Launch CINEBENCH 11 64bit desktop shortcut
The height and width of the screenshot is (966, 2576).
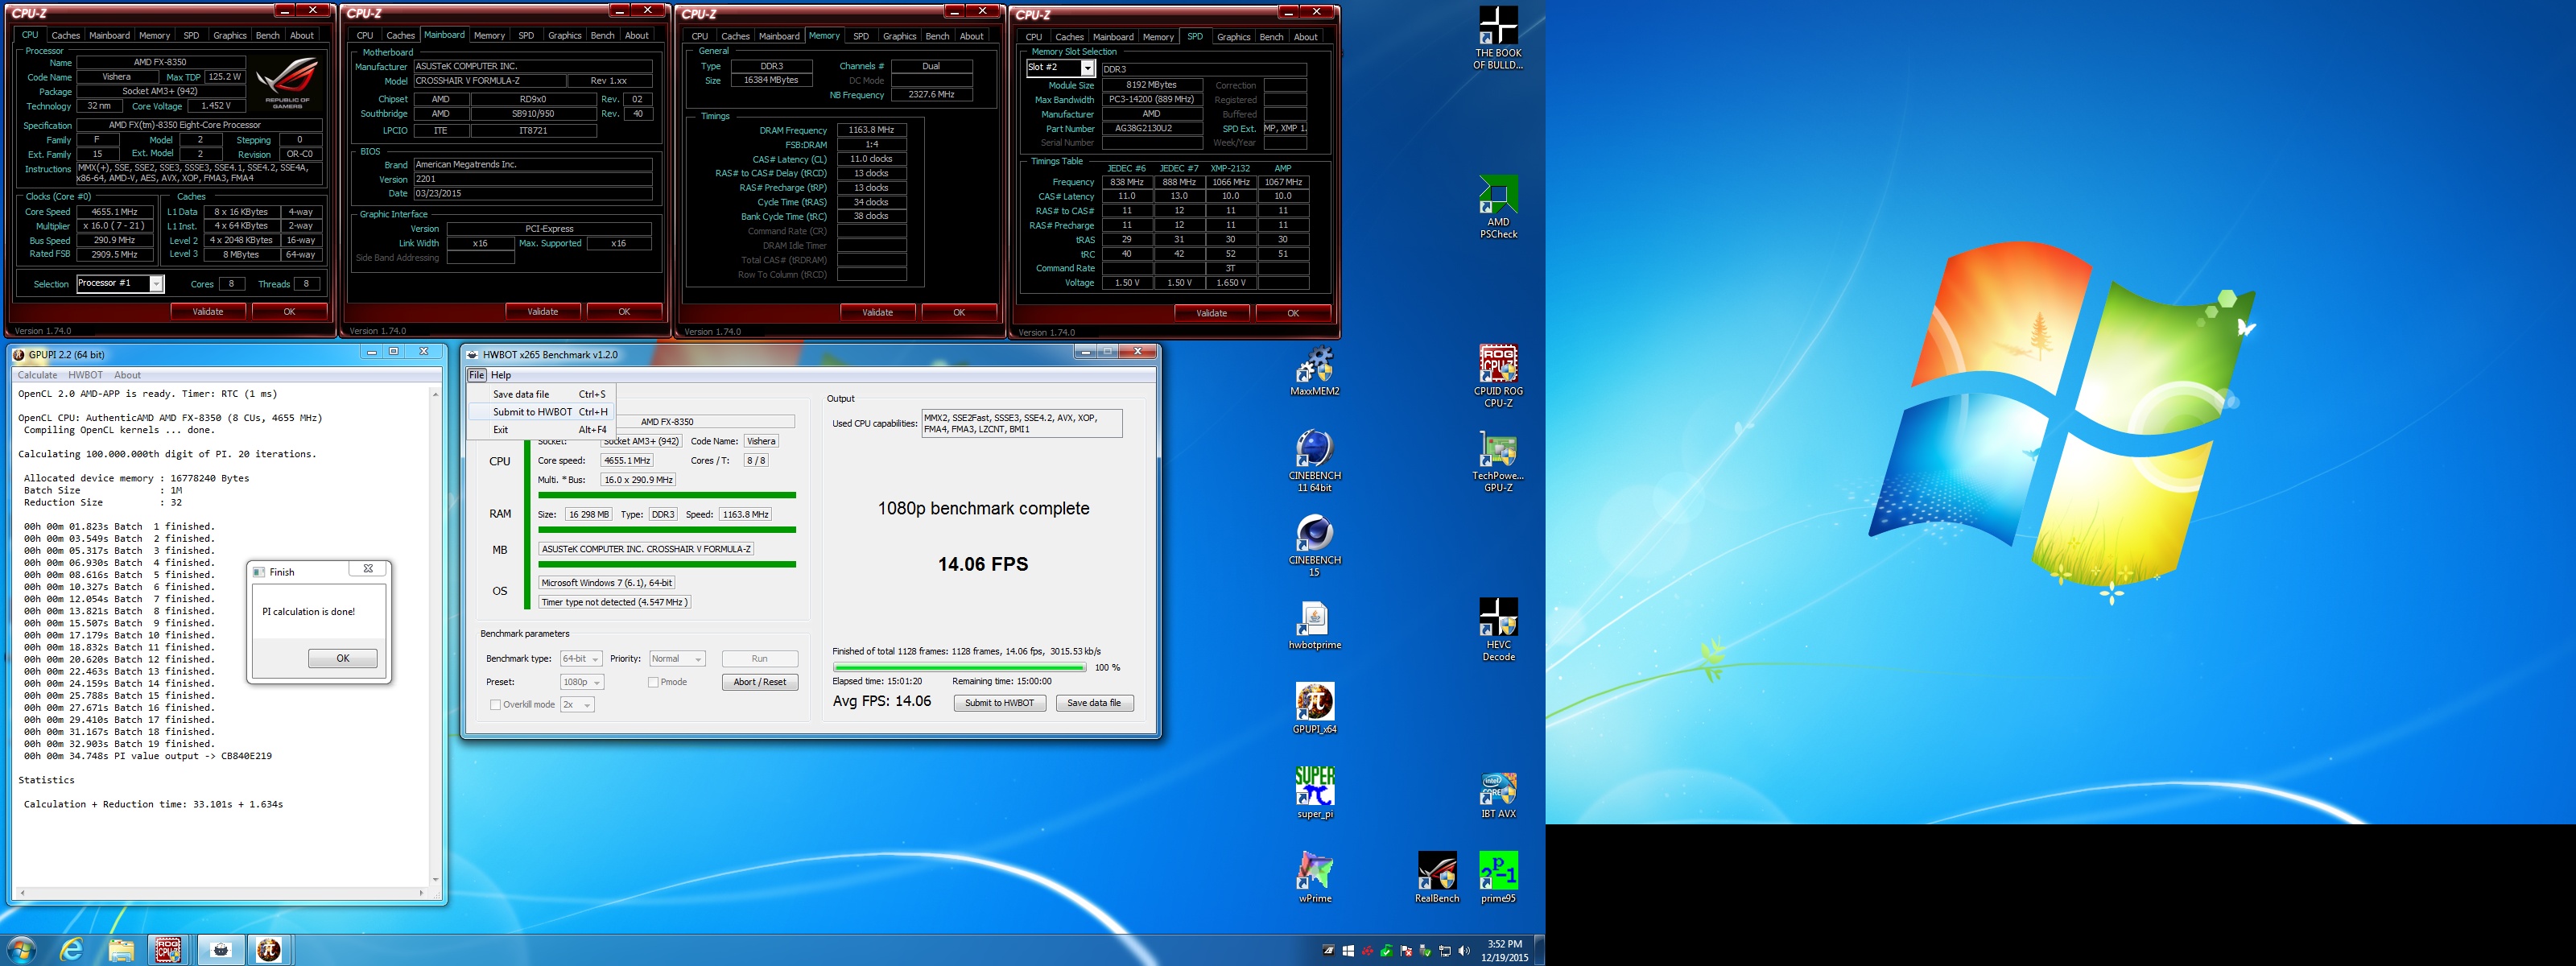click(x=1314, y=460)
